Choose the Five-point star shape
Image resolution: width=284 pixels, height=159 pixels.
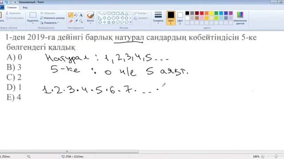pos(109,23)
